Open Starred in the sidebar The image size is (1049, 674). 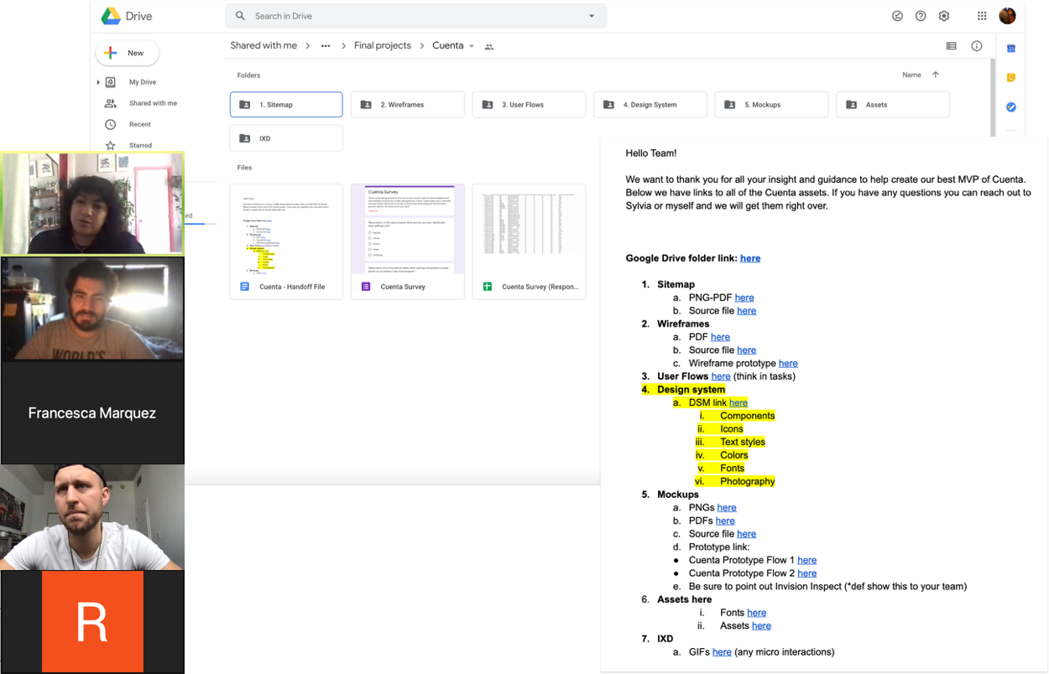coord(140,145)
